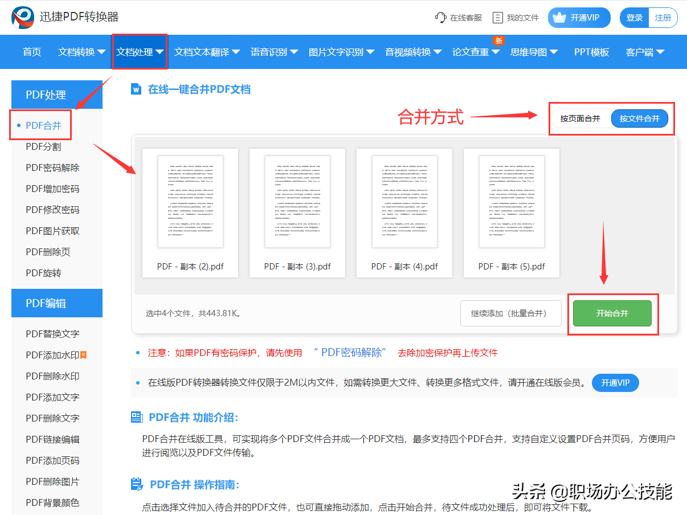
Task: Expand the 客户端 dropdown in navigation
Action: 645,52
